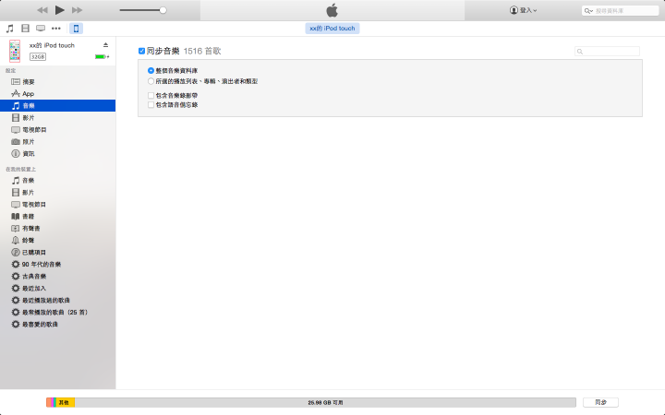Screen dimensions: 665x415
Task: Switch to the Music library toolbar icon
Action: click(10, 29)
